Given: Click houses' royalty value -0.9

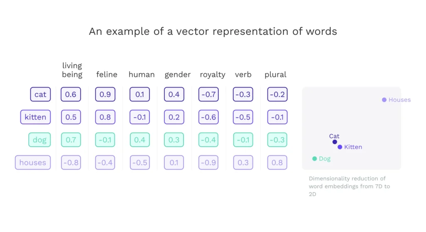Looking at the screenshot, I should pos(208,162).
